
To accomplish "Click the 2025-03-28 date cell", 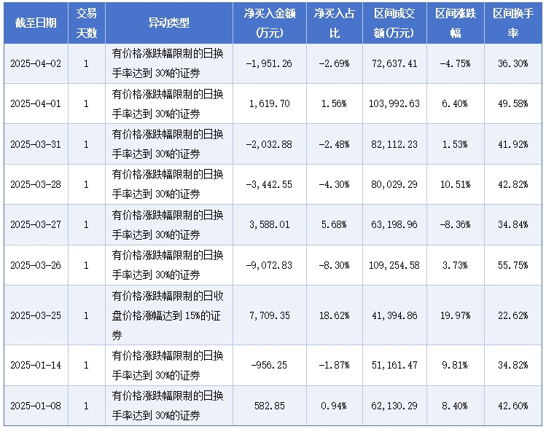I will pyautogui.click(x=36, y=184).
